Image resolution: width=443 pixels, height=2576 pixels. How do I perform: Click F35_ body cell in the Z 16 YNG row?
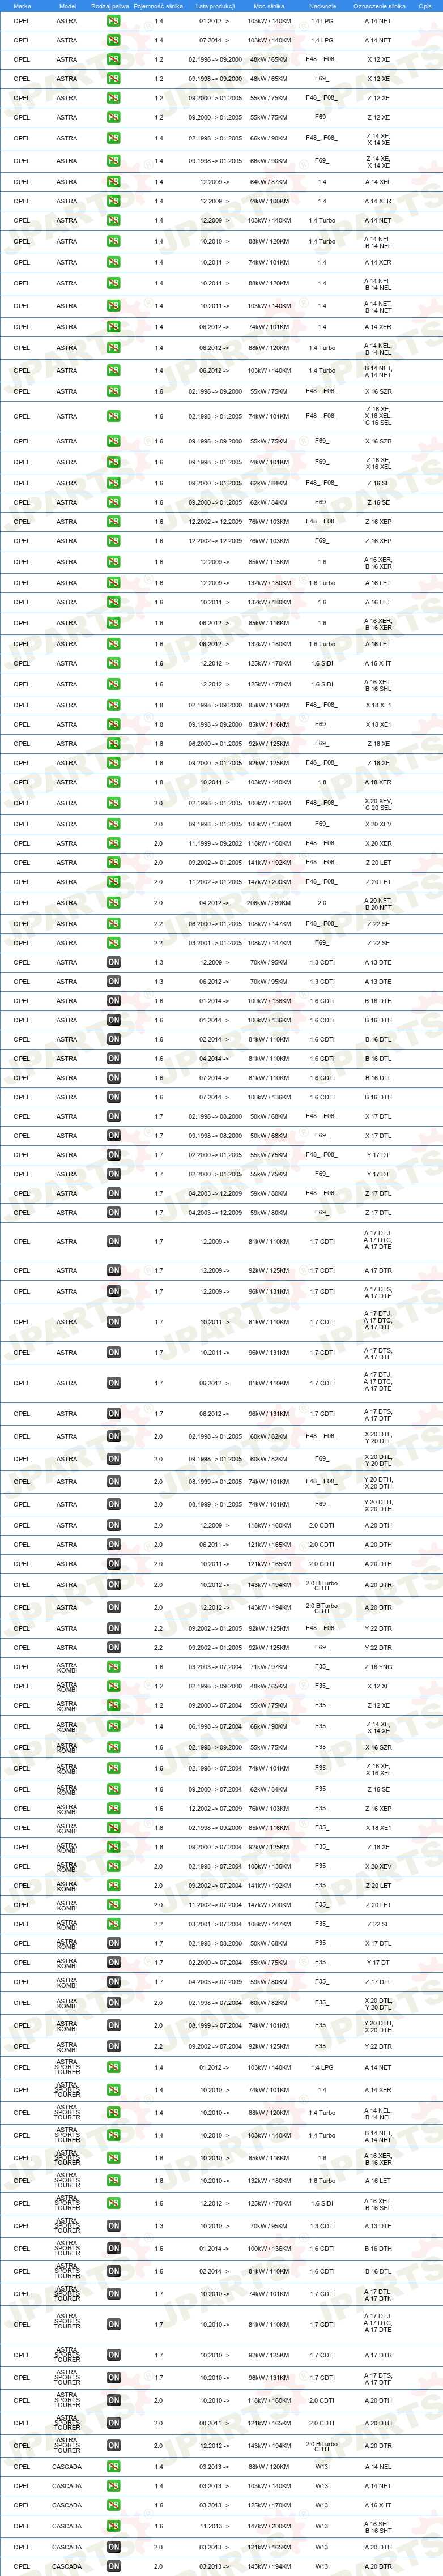322,1667
